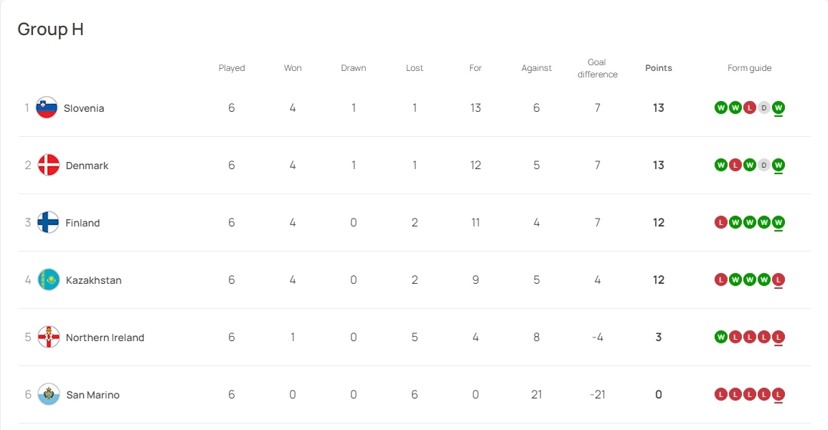
Task: Click the San Marino flag icon
Action: click(48, 394)
